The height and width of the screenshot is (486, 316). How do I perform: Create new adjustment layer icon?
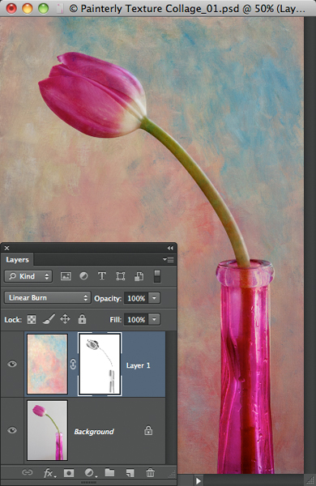90,473
